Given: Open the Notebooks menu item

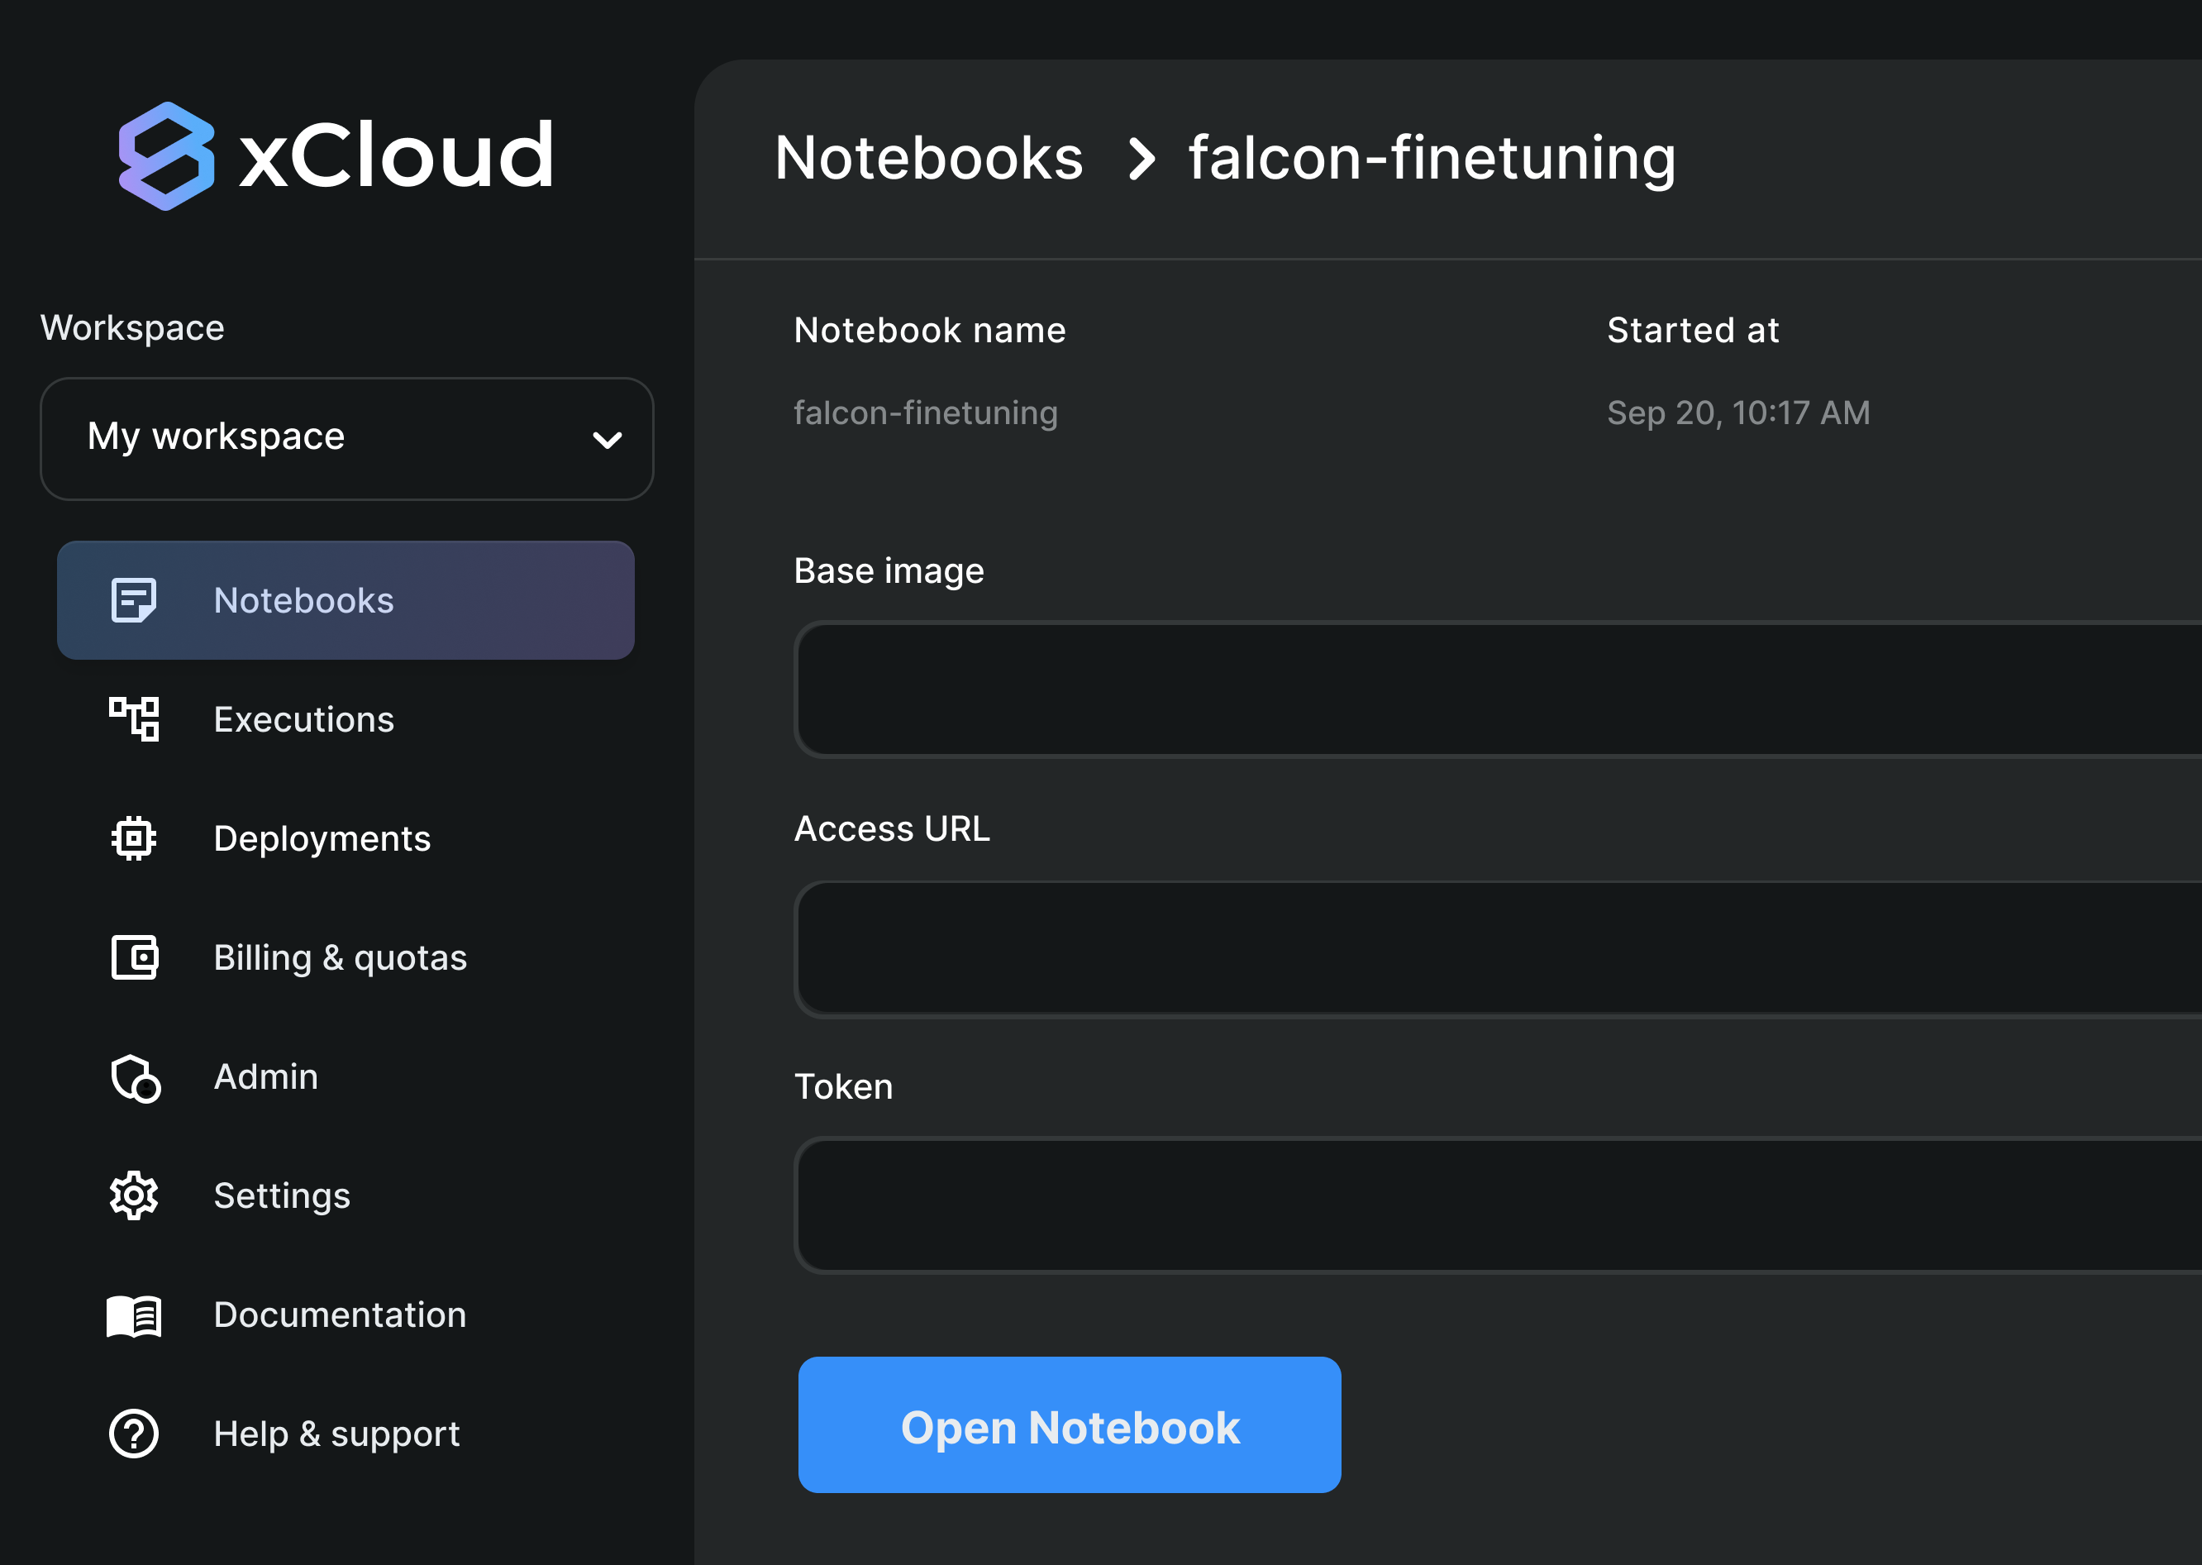Looking at the screenshot, I should [346, 600].
